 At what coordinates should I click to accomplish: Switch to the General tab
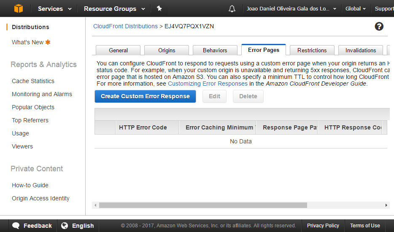coord(118,50)
